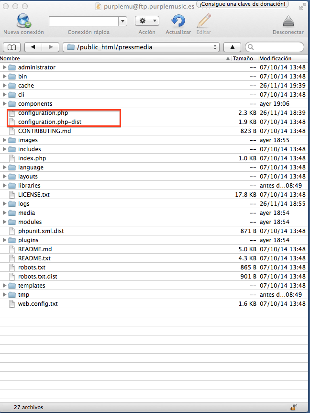Select the README.md file icon

point(12,249)
